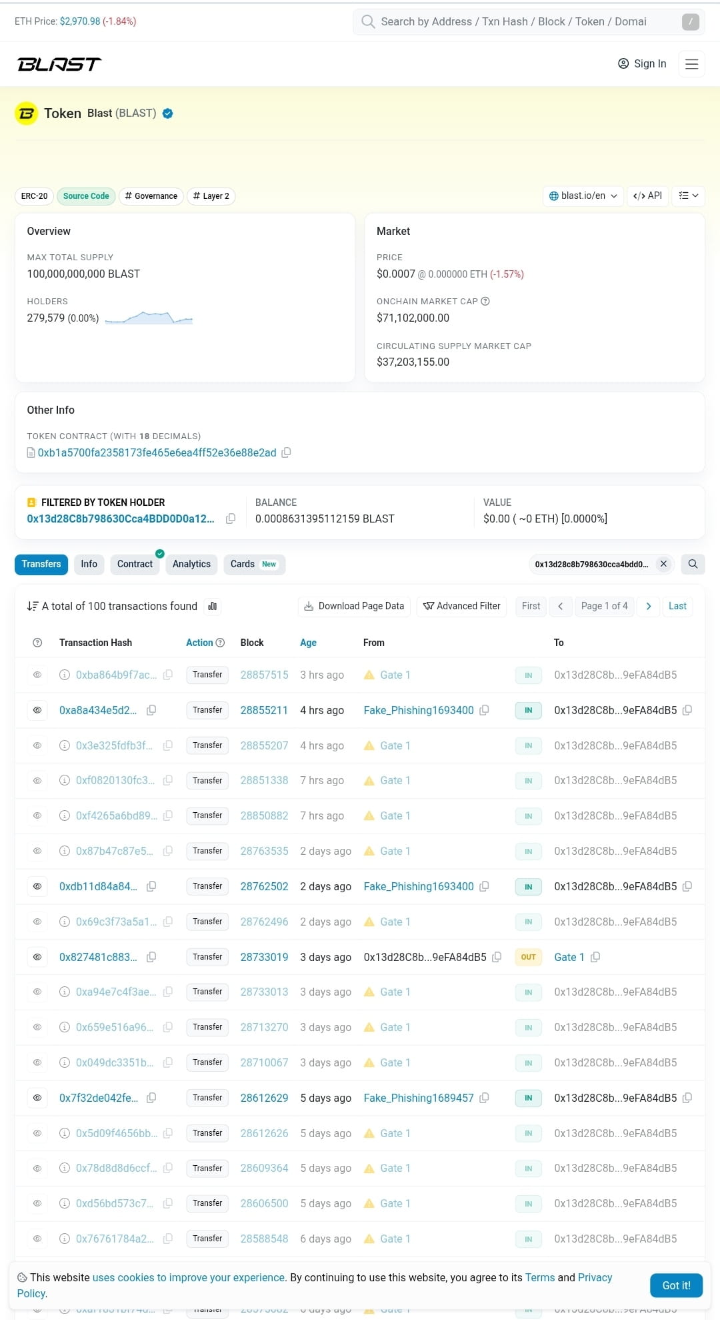Copy recipient address in block 28855211 row
Image resolution: width=720 pixels, height=1320 pixels.
687,710
